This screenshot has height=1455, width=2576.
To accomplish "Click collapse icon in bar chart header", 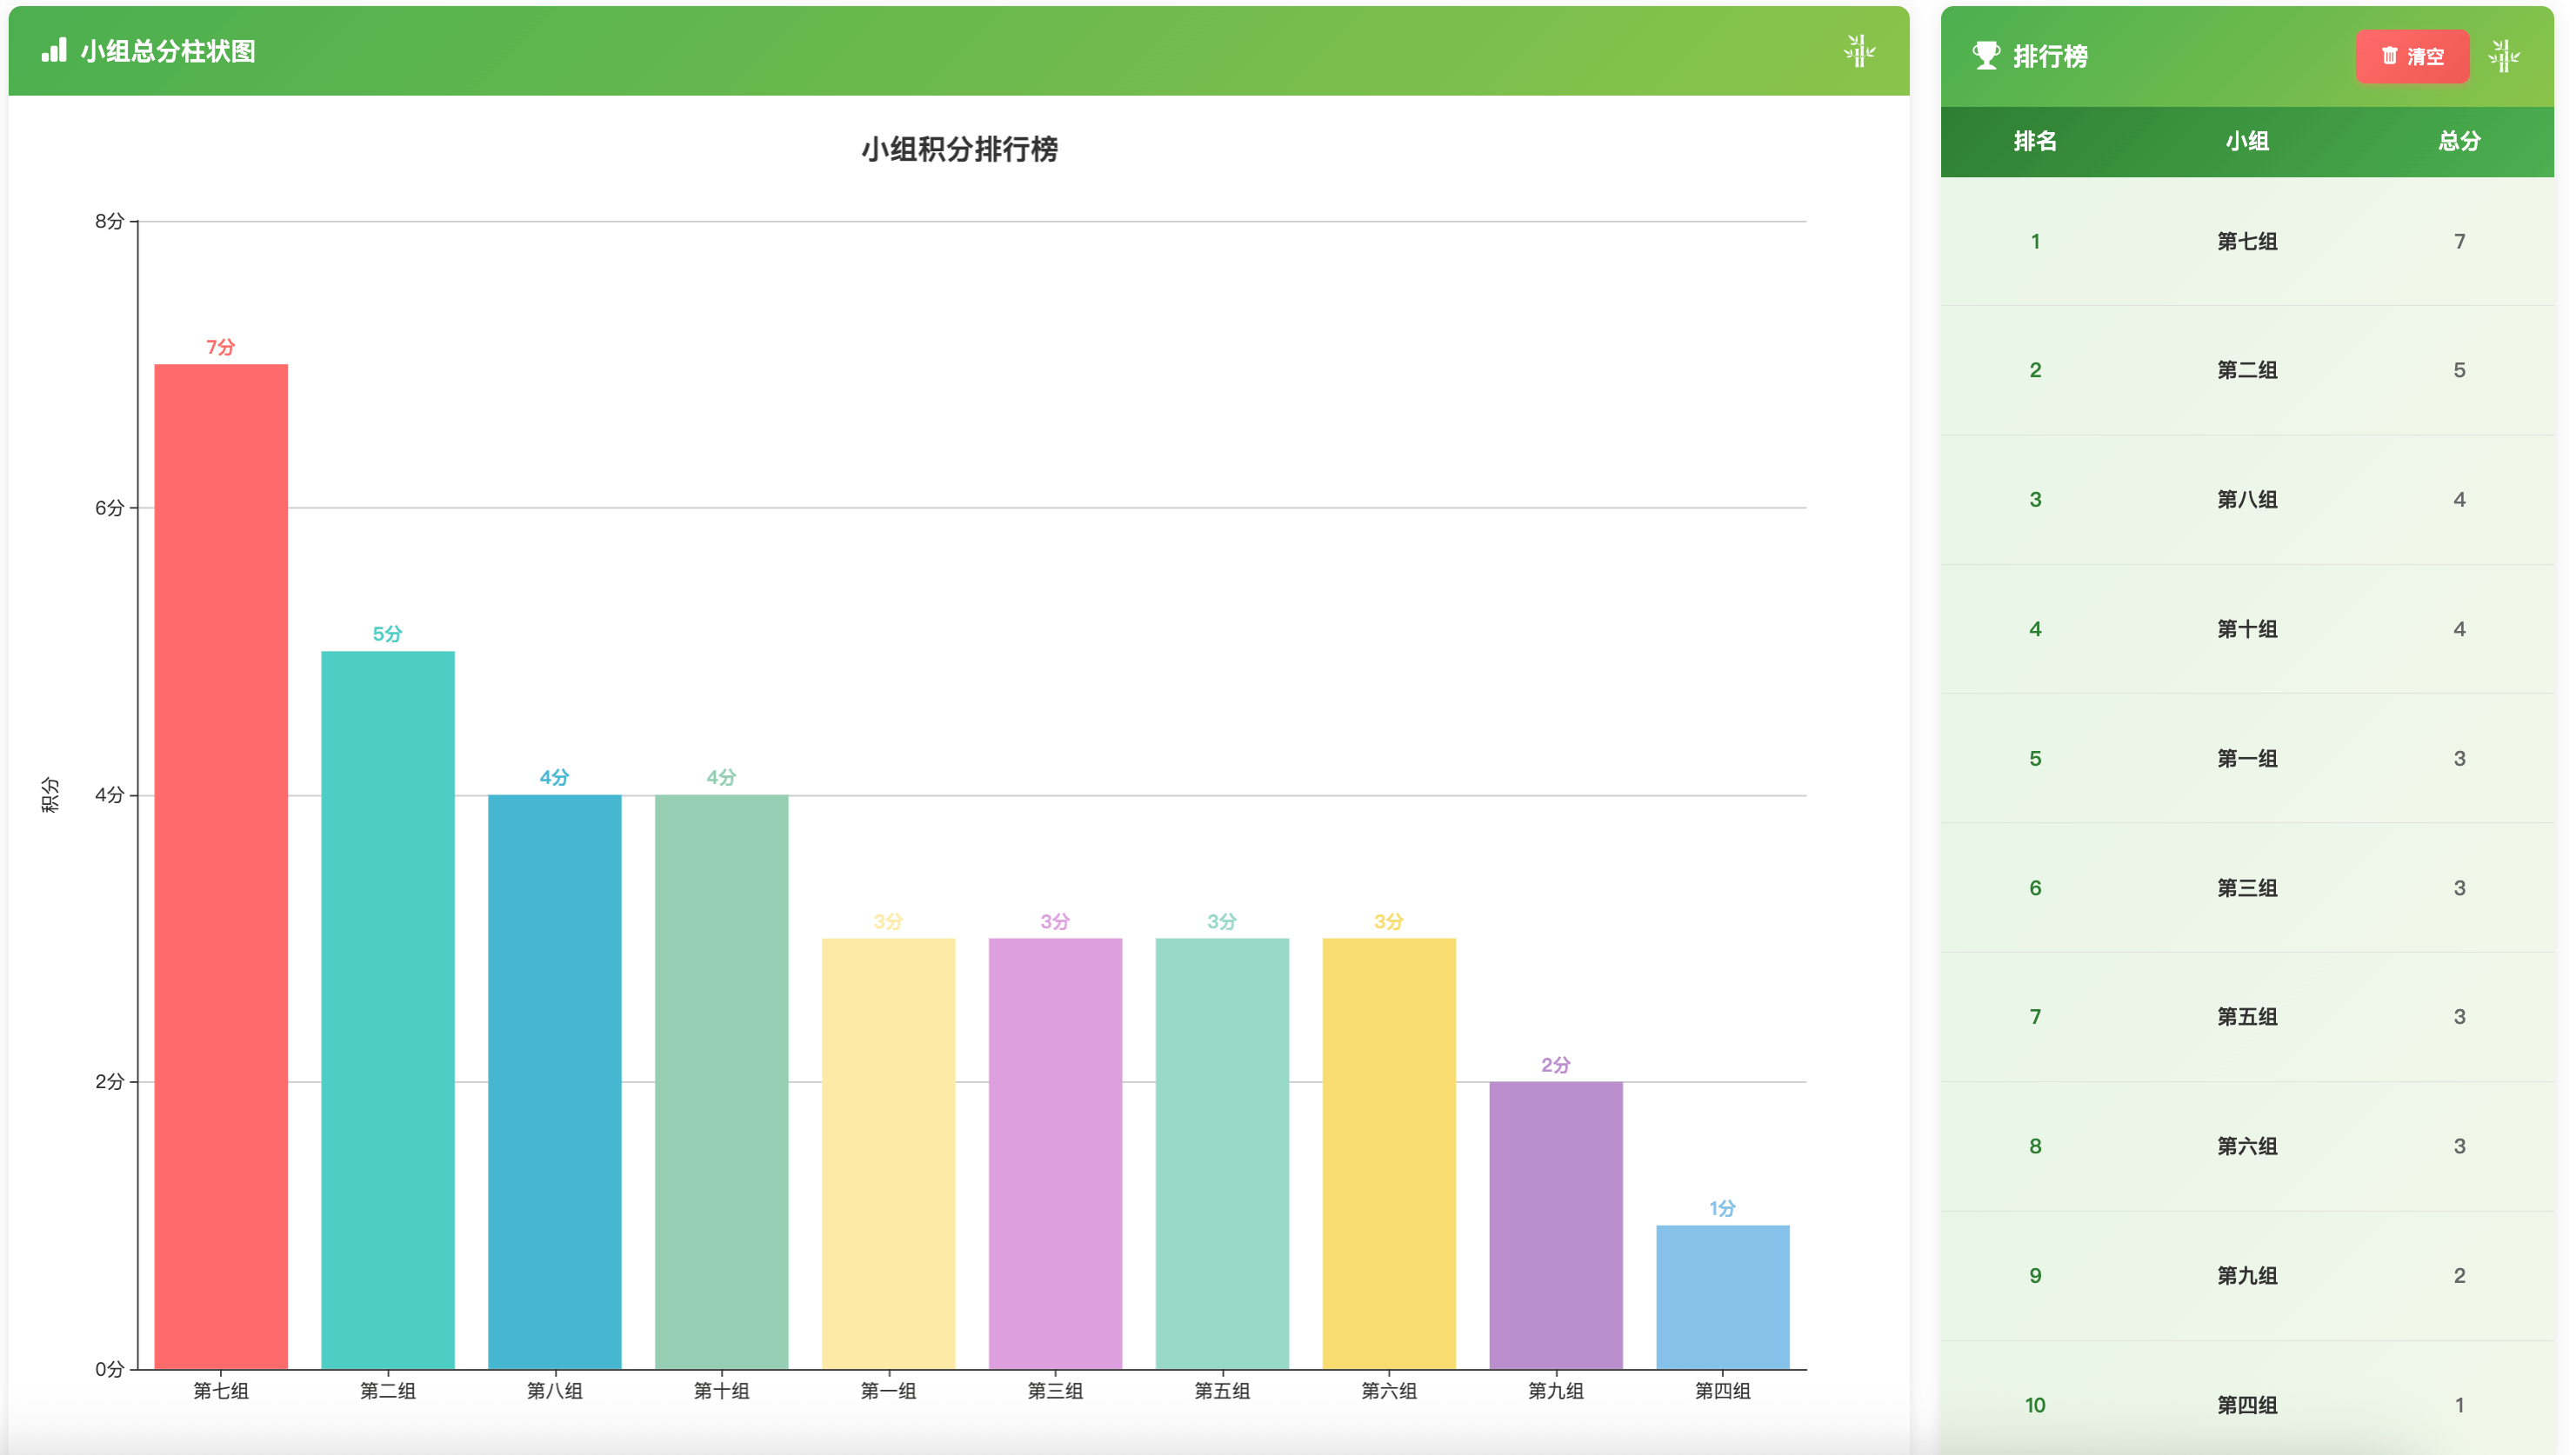I will point(1859,51).
